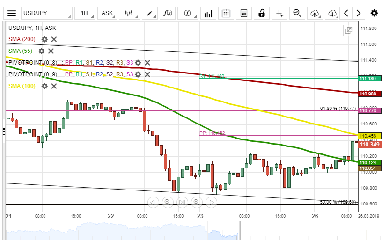Image resolution: width=382 pixels, height=248 pixels.
Task: Activate the crosshair cursor tool
Action: 279,13
